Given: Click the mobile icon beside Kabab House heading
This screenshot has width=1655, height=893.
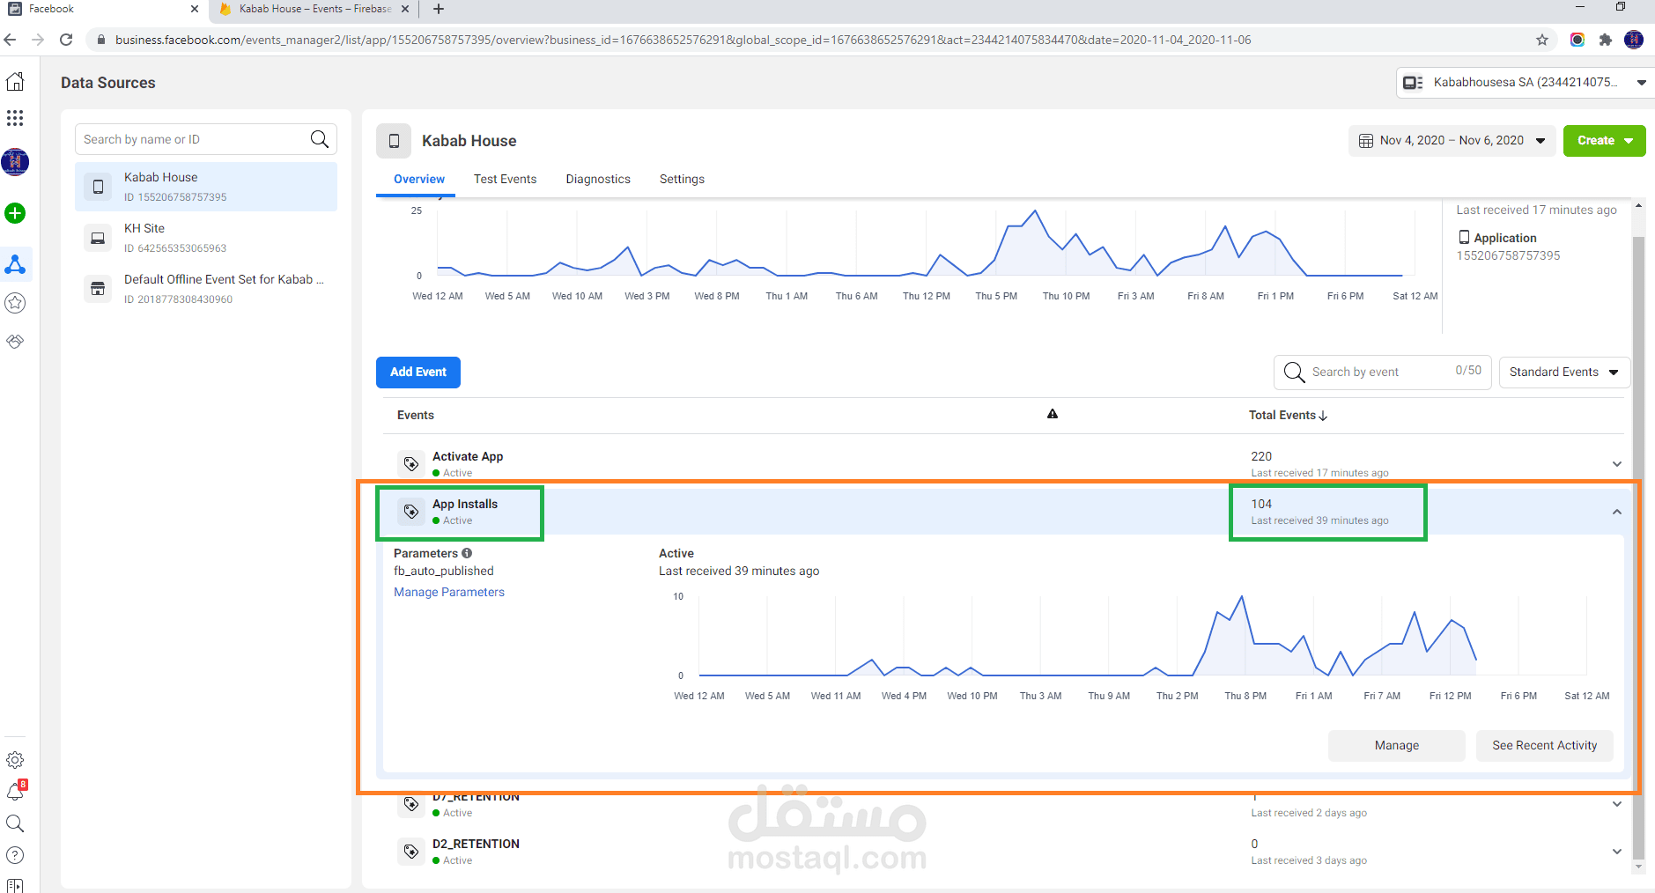Looking at the screenshot, I should 394,141.
